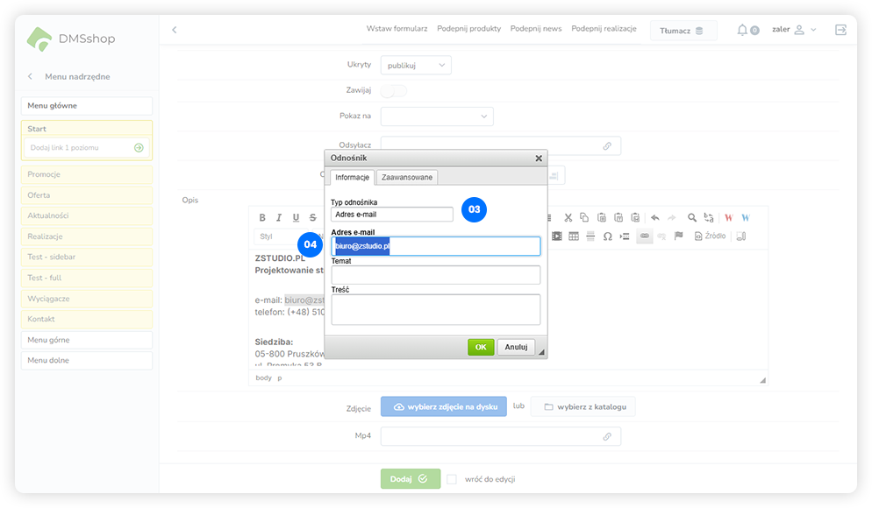Click the notification bell icon
This screenshot has width=872, height=508.
coord(742,30)
